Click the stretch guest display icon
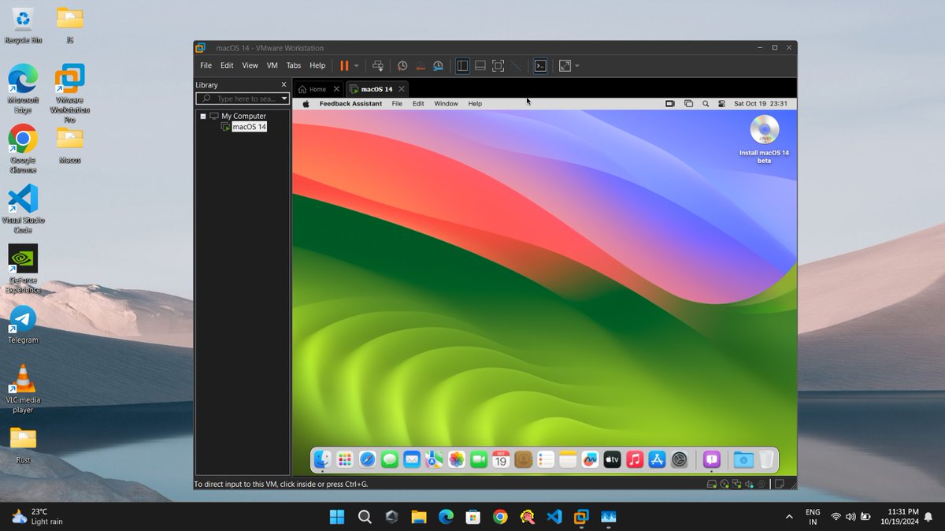 click(565, 66)
